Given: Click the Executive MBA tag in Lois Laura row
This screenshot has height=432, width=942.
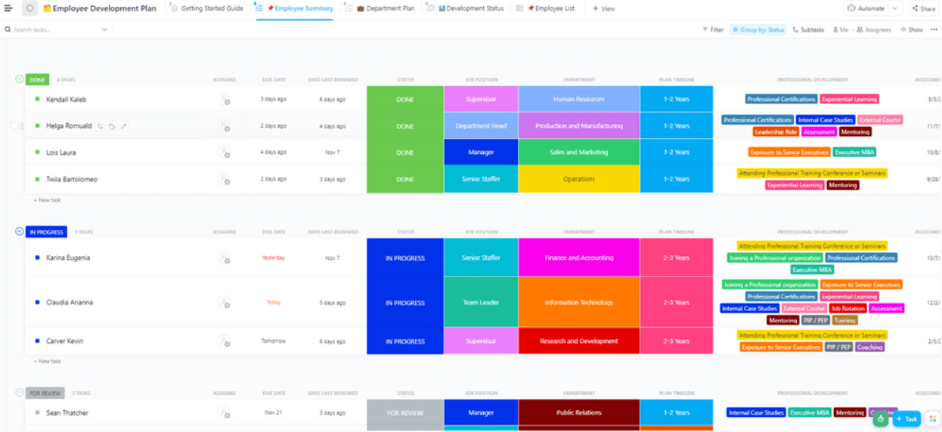Looking at the screenshot, I should coord(854,153).
